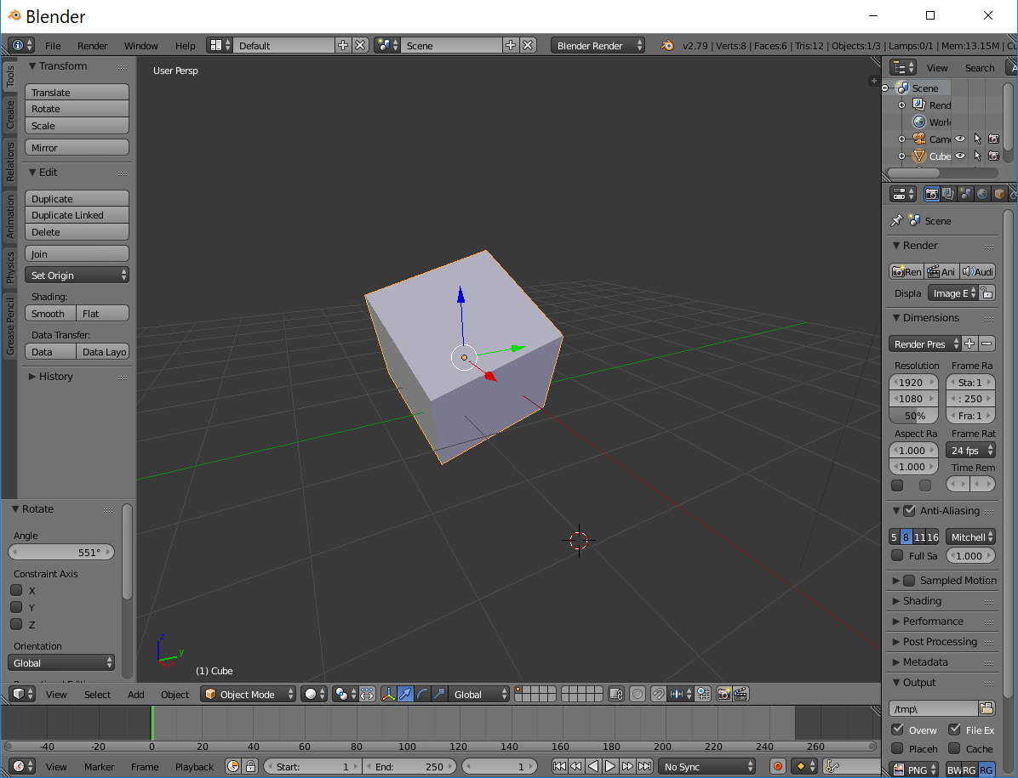Open the Global transform orientation dropdown in 3D header
This screenshot has width=1018, height=778.
[x=480, y=695]
